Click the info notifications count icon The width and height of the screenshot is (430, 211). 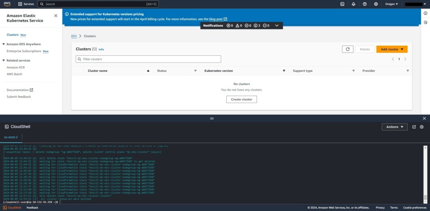point(257,26)
